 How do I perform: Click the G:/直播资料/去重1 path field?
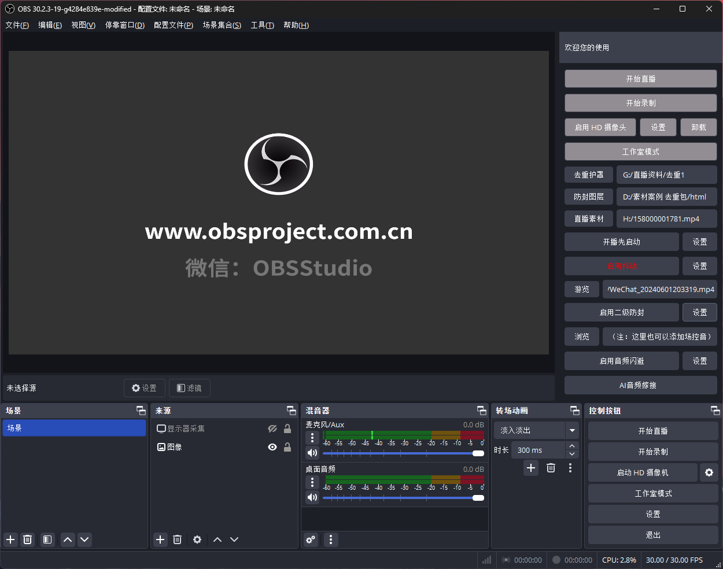(667, 175)
